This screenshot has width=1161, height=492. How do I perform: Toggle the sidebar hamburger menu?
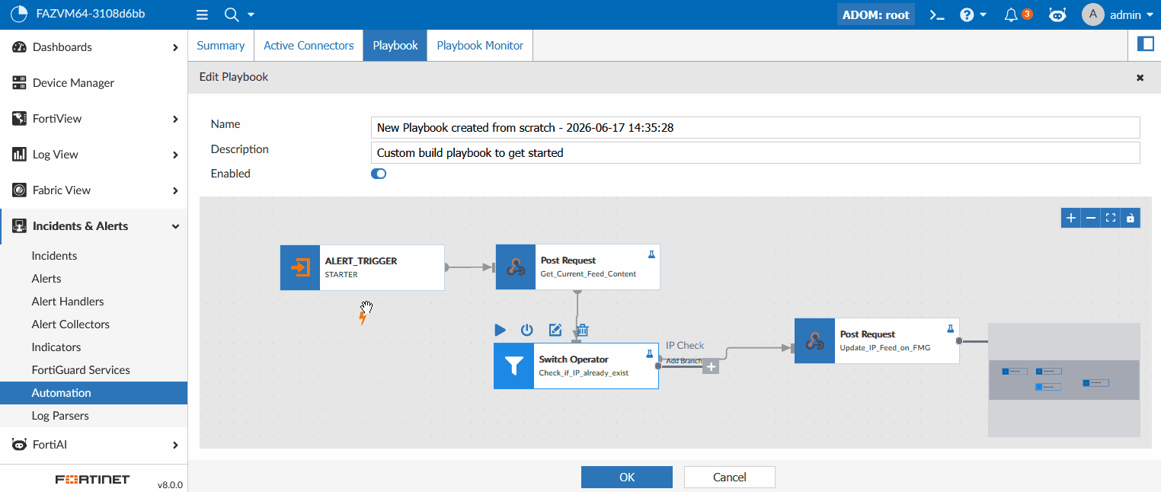click(x=202, y=14)
